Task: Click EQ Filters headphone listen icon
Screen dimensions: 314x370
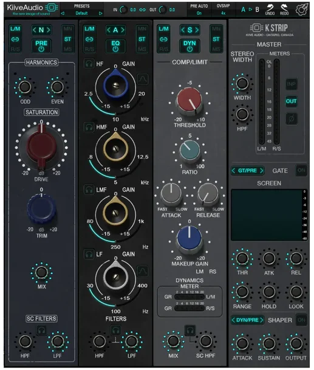Action: tap(115, 330)
